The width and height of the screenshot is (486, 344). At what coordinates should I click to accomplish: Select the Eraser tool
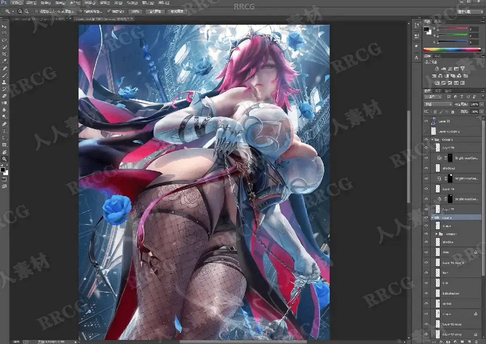[x=4, y=96]
